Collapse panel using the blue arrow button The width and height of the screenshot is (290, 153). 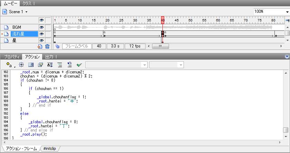point(287,56)
